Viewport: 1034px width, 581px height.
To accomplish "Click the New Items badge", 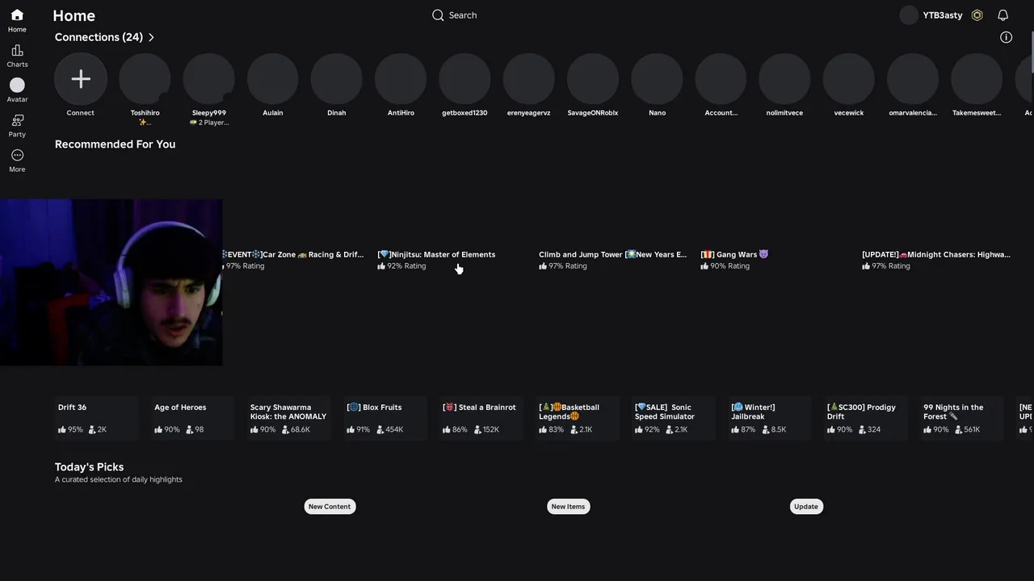I will 568,507.
